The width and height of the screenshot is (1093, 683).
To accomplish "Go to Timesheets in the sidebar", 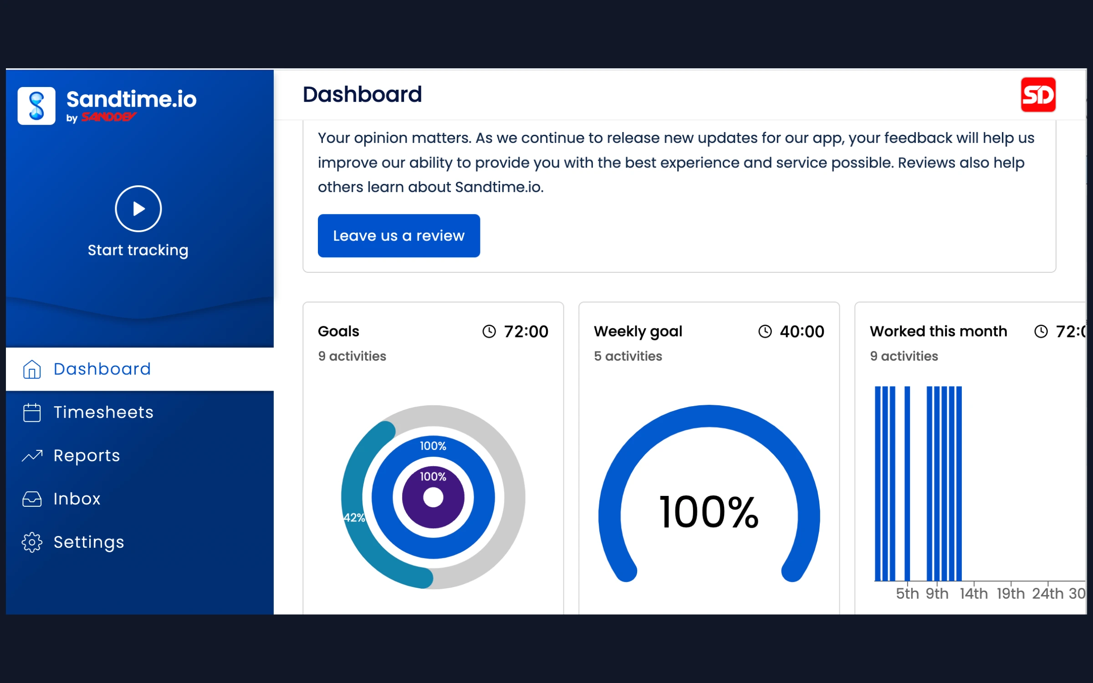I will 140,413.
